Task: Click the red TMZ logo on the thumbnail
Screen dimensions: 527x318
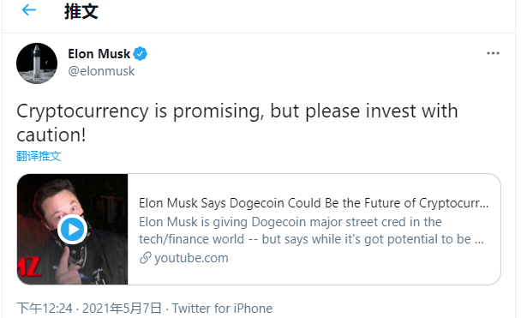Action: [30, 267]
